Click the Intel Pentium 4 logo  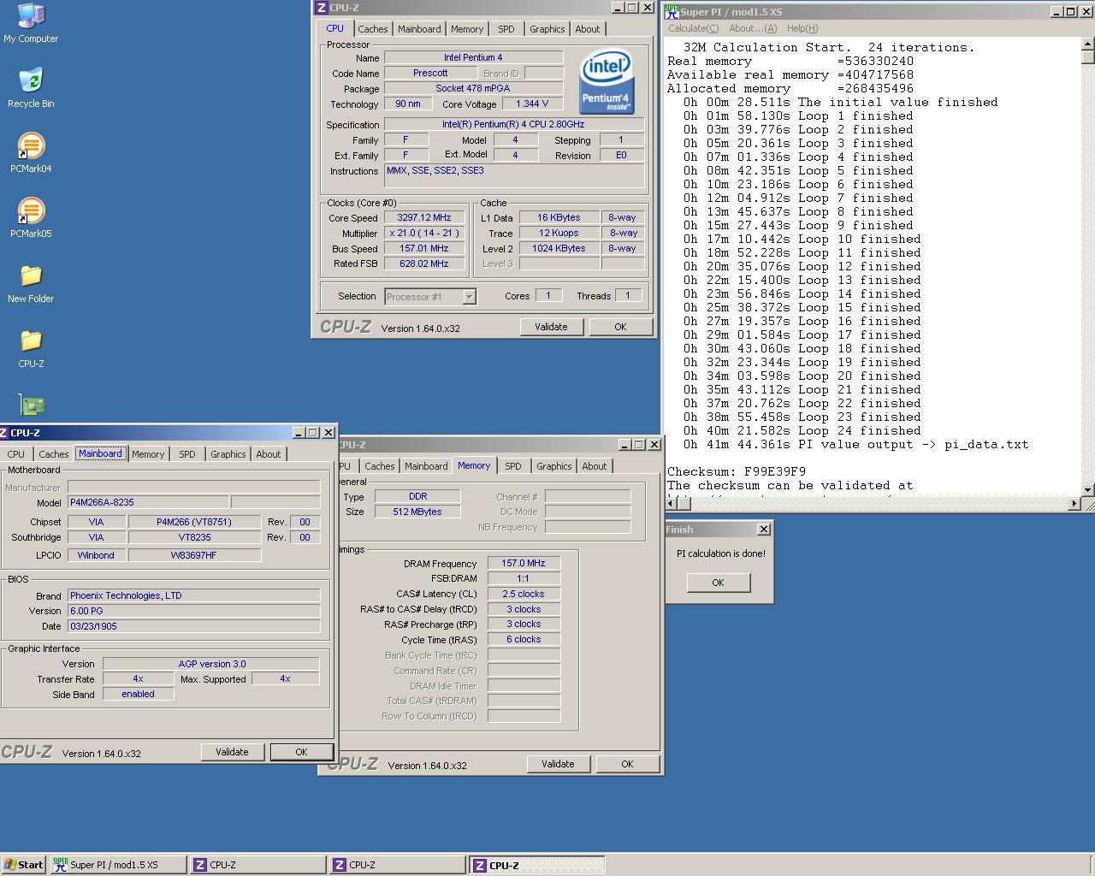606,81
